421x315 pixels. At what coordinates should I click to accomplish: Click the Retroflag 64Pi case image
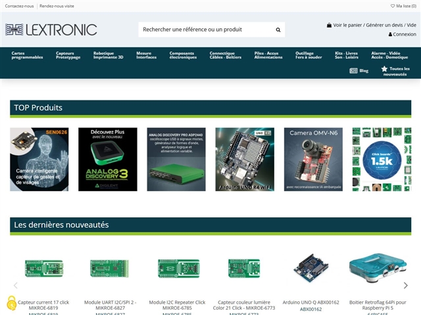pos(378,268)
